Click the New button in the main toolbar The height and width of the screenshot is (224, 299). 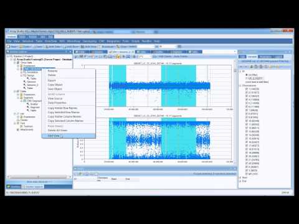13,47
